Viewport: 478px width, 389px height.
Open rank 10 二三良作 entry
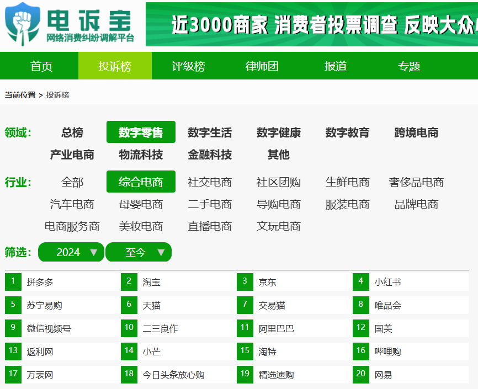click(179, 328)
